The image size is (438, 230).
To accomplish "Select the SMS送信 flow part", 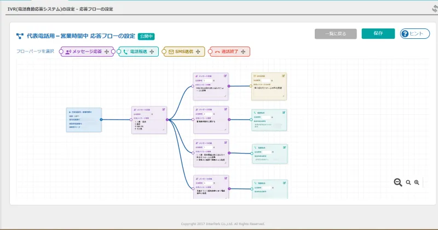I will point(184,51).
